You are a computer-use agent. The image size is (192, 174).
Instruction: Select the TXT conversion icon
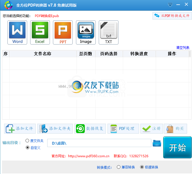click(x=109, y=32)
